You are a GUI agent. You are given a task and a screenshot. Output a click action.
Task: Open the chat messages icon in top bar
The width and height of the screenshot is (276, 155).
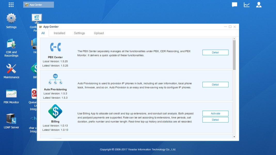pos(234,5)
